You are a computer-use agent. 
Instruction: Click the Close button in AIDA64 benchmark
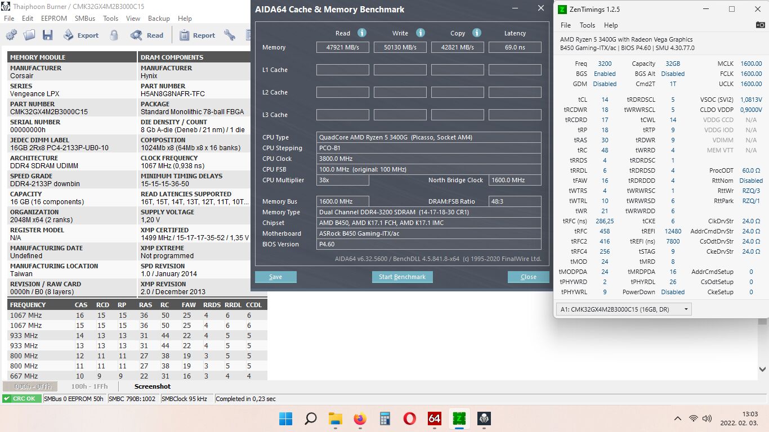[x=529, y=277]
